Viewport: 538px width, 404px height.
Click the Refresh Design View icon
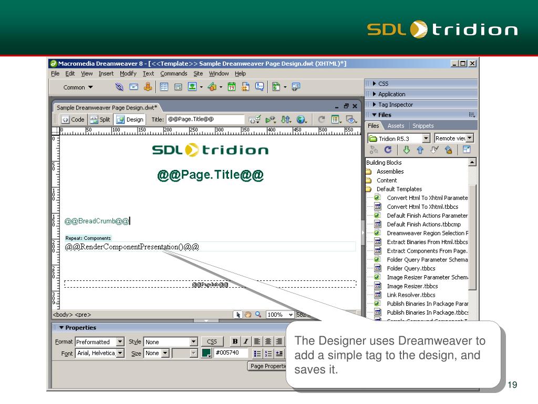322,119
